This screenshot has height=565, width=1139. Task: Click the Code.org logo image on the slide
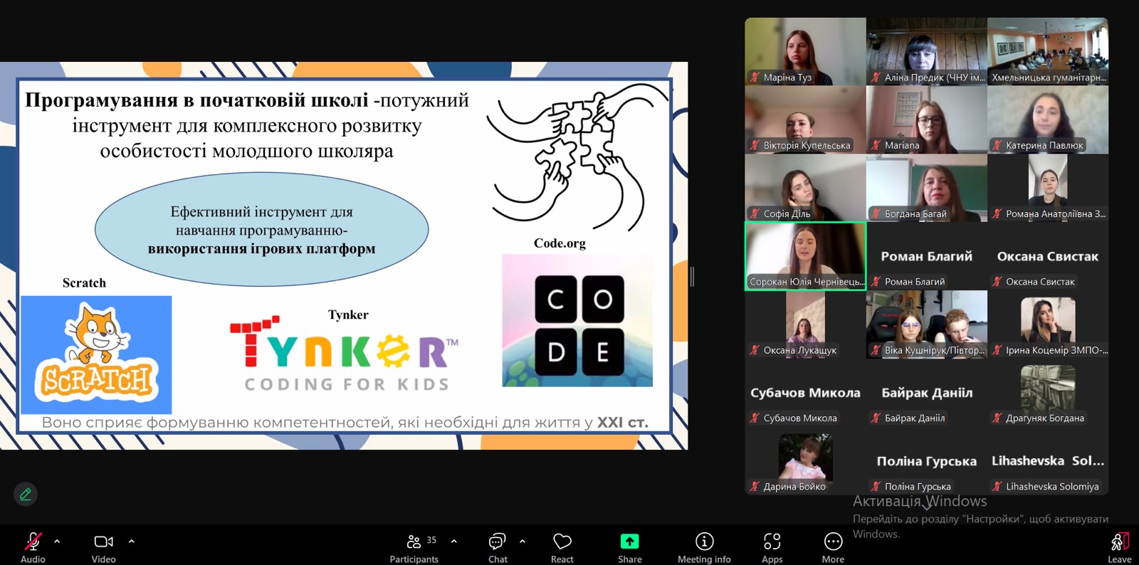[x=577, y=321]
